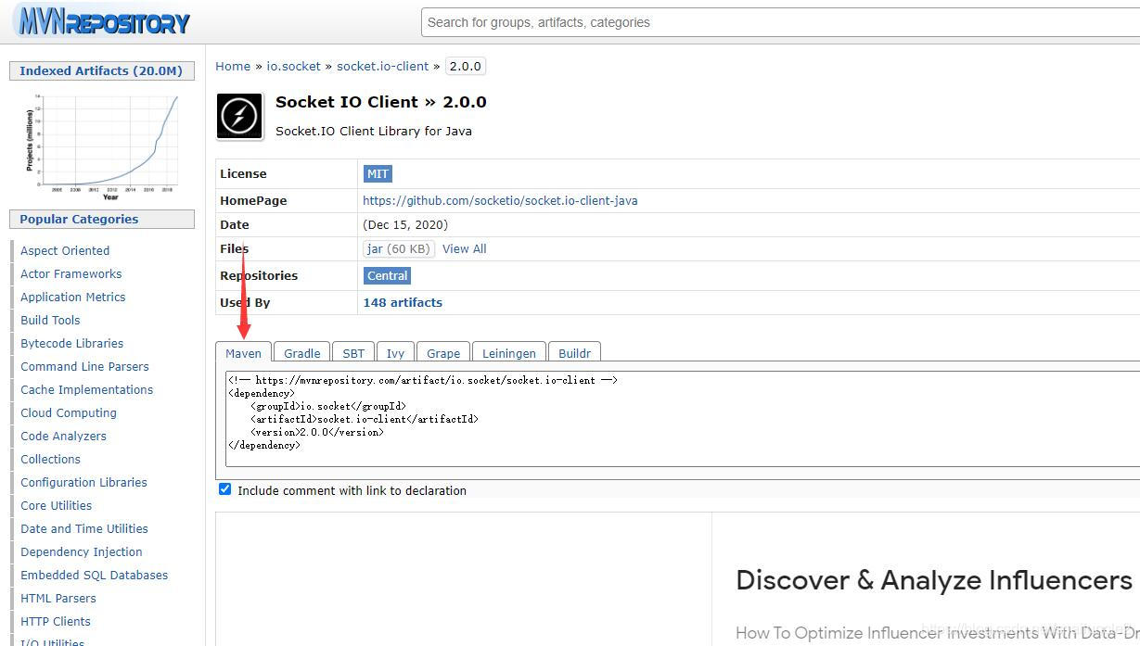Click the projects growth chart thumbnail
1140x646 pixels.
[x=102, y=146]
